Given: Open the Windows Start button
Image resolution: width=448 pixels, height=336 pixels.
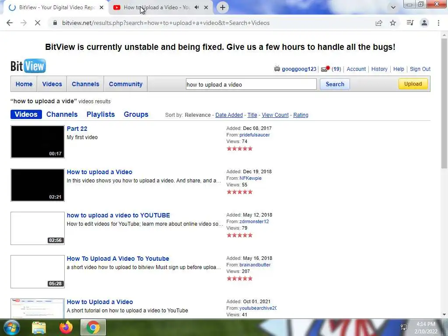Looking at the screenshot, I should pos(11,327).
